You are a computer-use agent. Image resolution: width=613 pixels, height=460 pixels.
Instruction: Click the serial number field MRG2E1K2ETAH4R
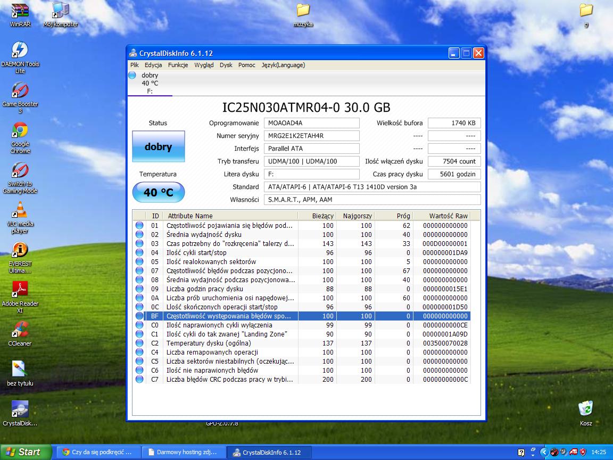pos(312,136)
